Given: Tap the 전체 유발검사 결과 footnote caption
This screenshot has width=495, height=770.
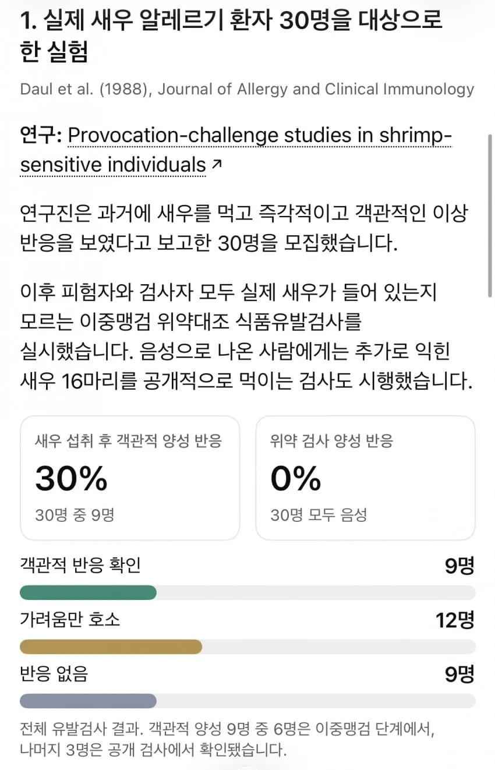Looking at the screenshot, I should (x=228, y=739).
